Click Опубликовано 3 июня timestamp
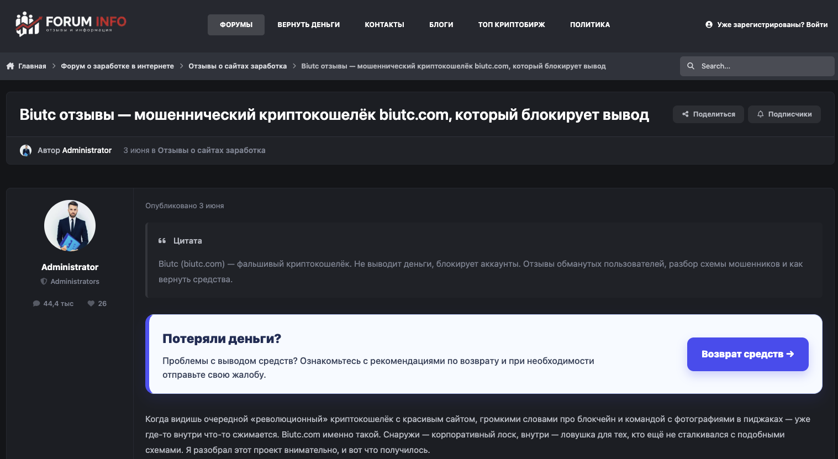The width and height of the screenshot is (838, 459). tap(185, 205)
